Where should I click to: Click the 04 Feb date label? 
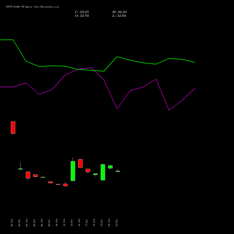pos(27,223)
